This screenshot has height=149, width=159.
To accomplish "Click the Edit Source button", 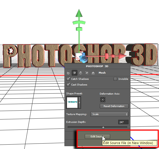I will 97,137.
